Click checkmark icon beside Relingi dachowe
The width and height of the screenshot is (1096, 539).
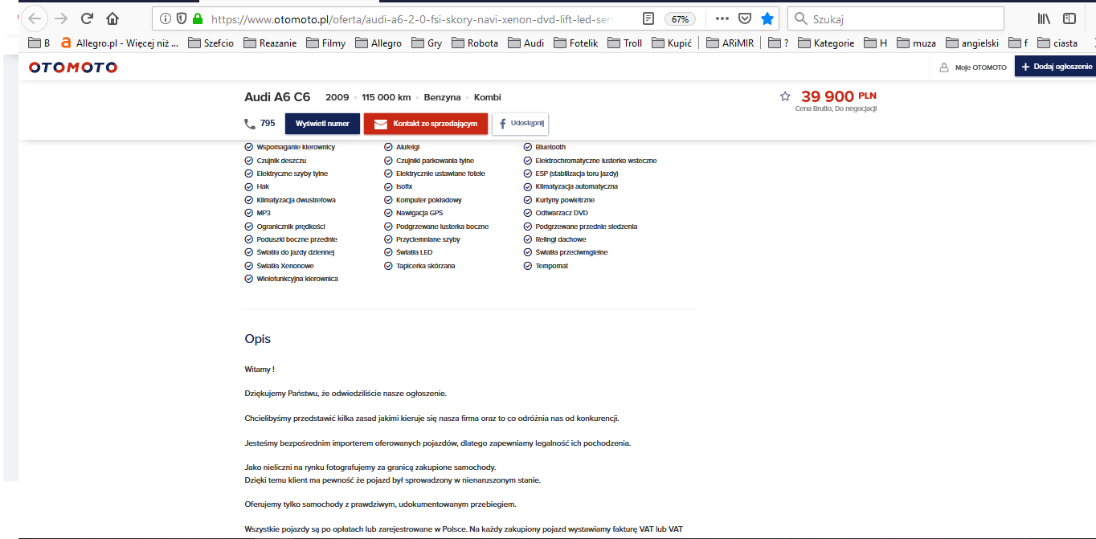point(528,239)
